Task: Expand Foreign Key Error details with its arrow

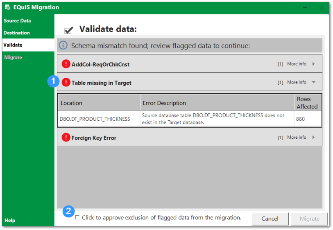Action: pos(314,137)
